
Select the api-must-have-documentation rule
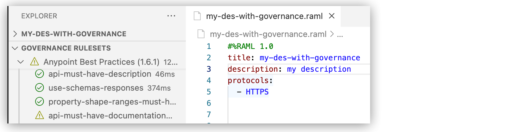pos(110,116)
